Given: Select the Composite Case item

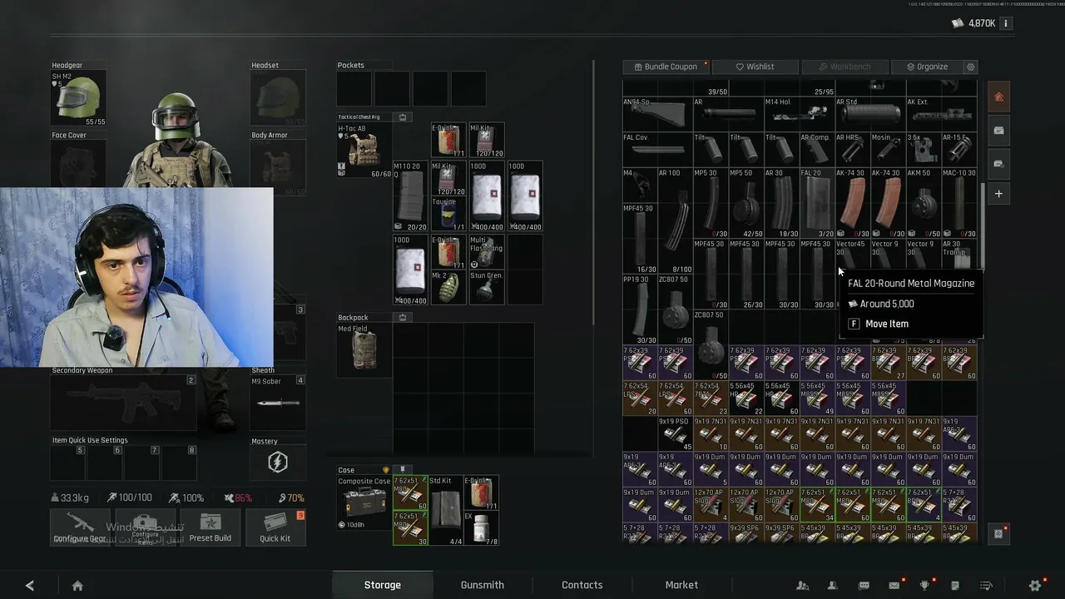Looking at the screenshot, I should [x=364, y=502].
